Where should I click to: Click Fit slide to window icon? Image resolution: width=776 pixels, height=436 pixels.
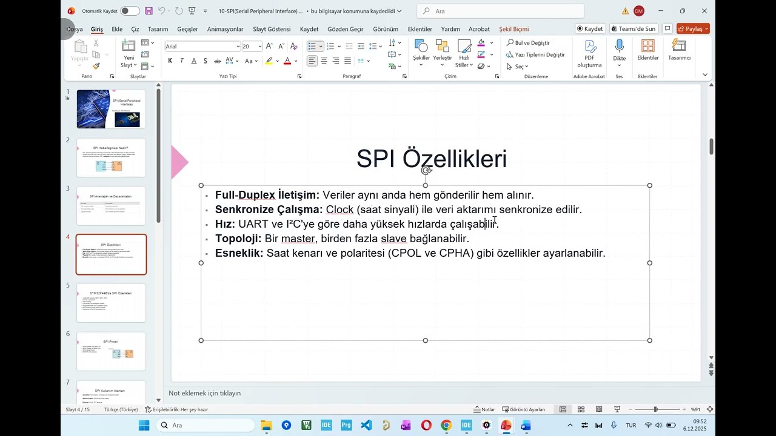[x=709, y=409]
